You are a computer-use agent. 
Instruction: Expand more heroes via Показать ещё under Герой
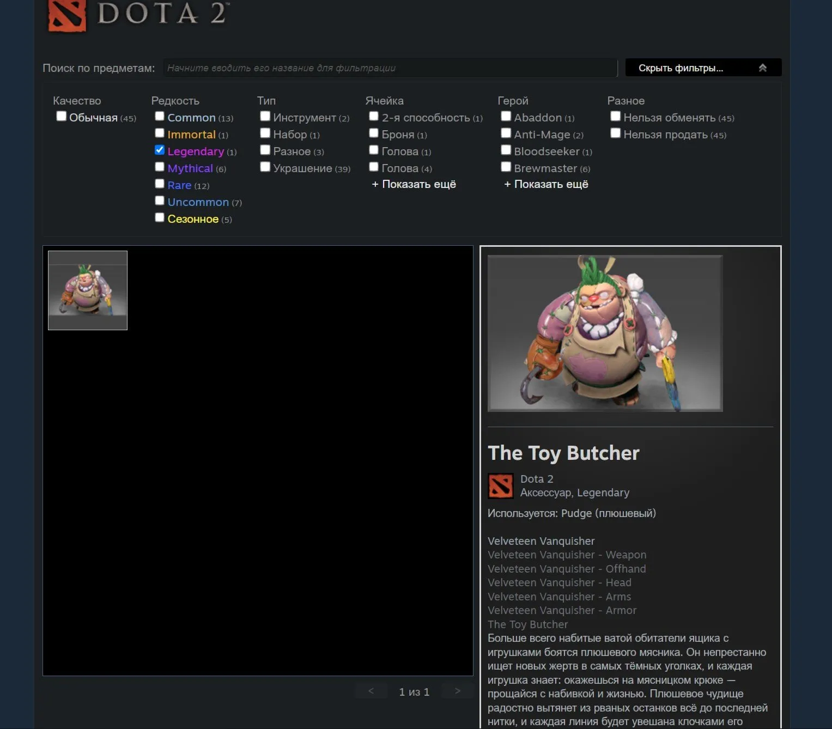(x=546, y=184)
